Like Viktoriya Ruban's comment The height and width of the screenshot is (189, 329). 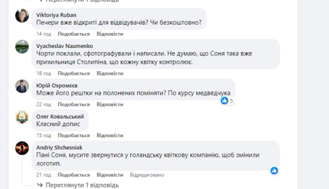(x=74, y=34)
